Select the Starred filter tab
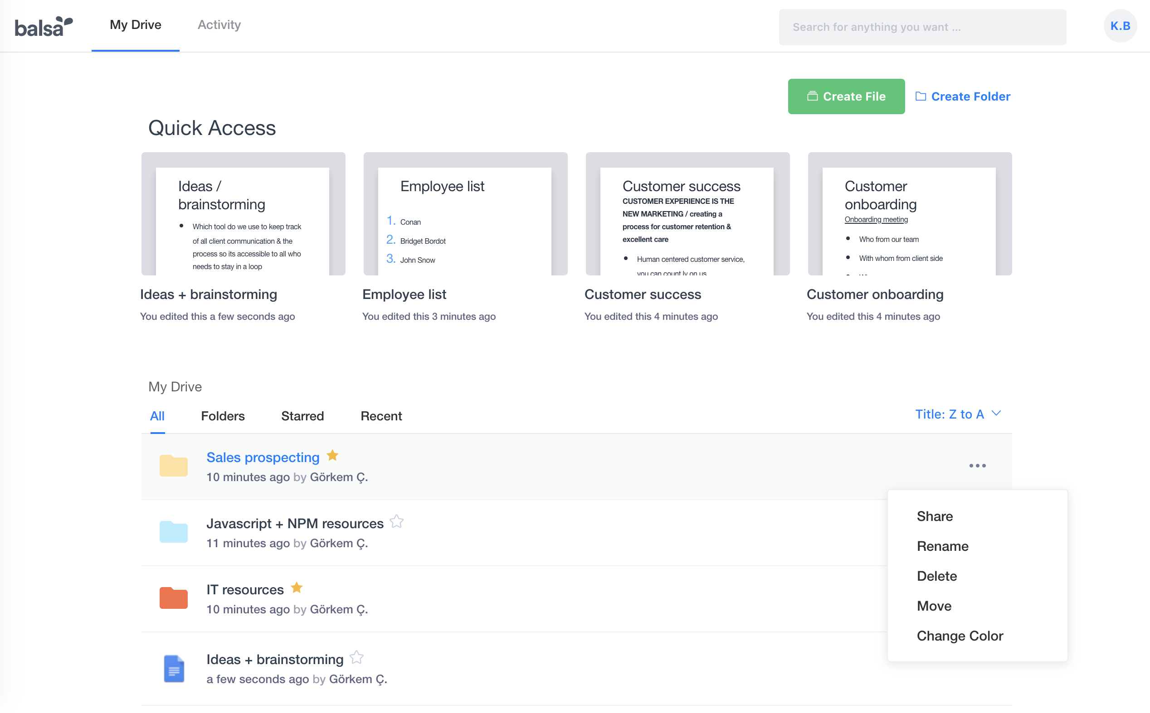The width and height of the screenshot is (1150, 713). 302,416
